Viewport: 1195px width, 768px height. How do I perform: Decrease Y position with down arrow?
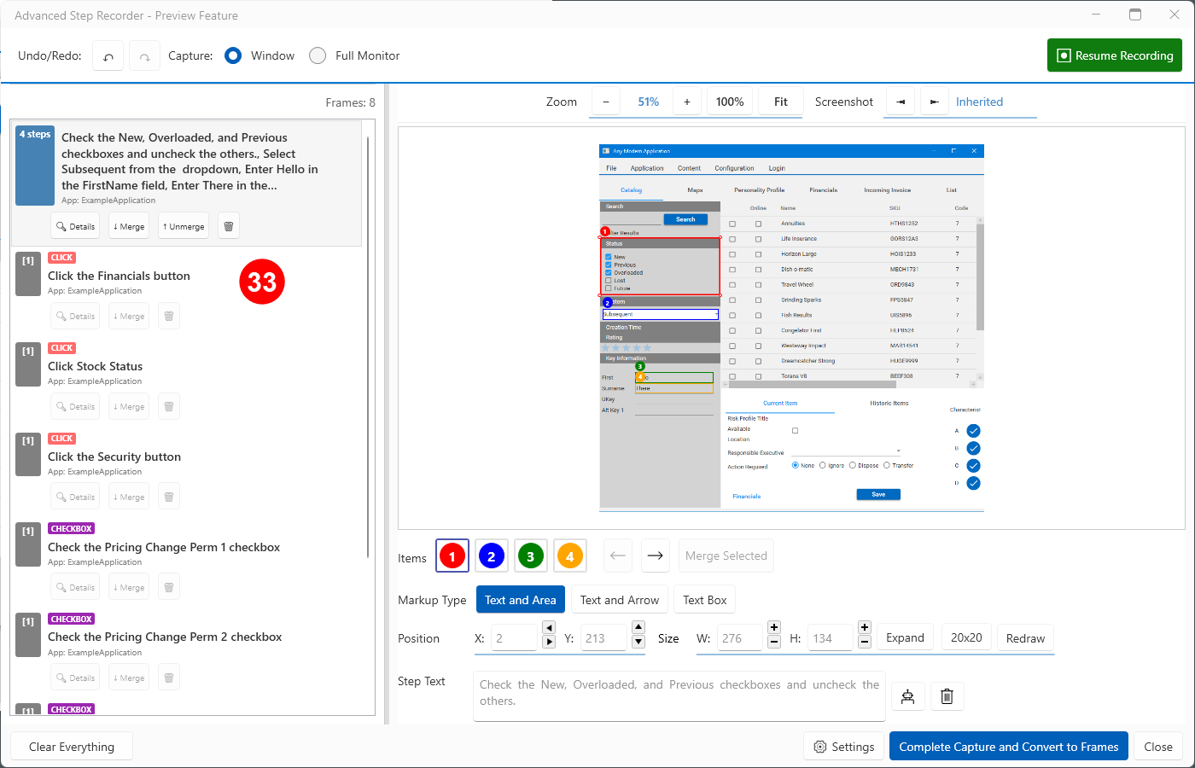coord(638,643)
